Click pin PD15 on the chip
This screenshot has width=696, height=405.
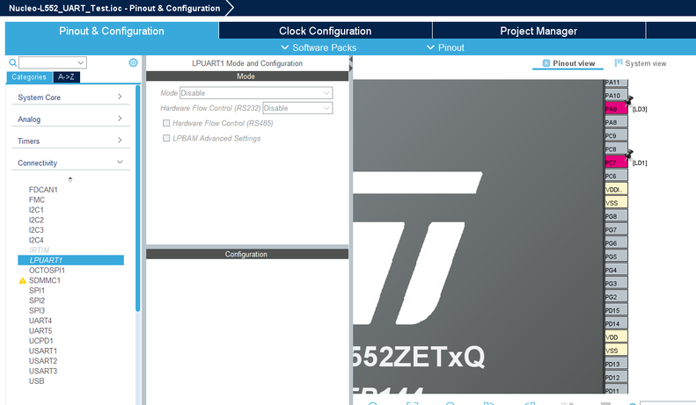coord(616,310)
